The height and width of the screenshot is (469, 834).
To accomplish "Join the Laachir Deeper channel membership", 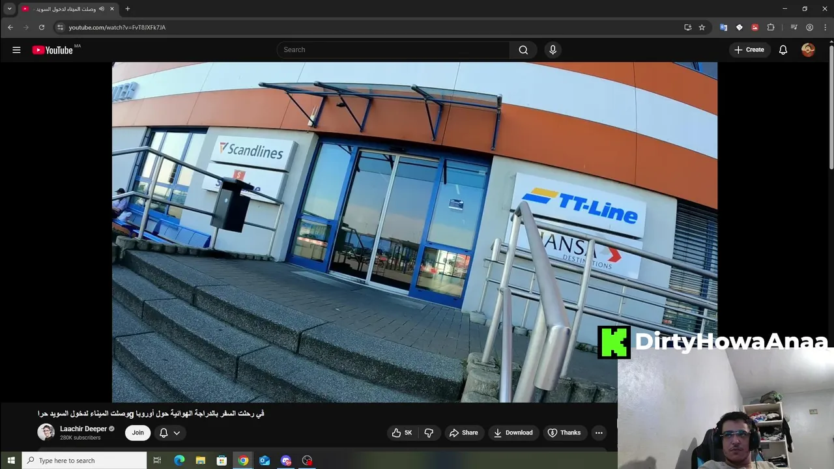I will click(x=137, y=433).
